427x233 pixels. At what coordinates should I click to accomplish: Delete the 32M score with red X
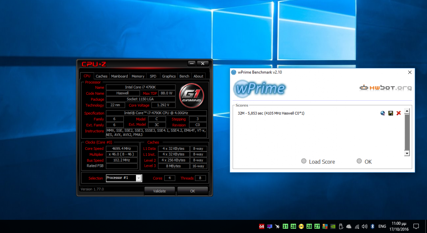[399, 113]
